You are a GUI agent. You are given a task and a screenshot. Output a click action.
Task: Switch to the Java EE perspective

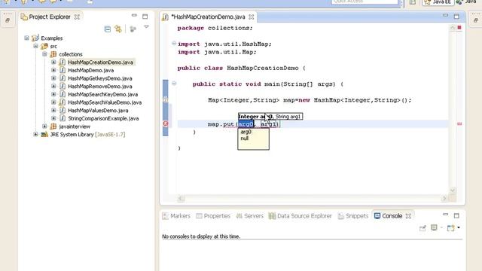[438, 2]
